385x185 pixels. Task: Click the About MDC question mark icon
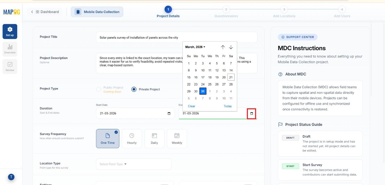pyautogui.click(x=280, y=74)
